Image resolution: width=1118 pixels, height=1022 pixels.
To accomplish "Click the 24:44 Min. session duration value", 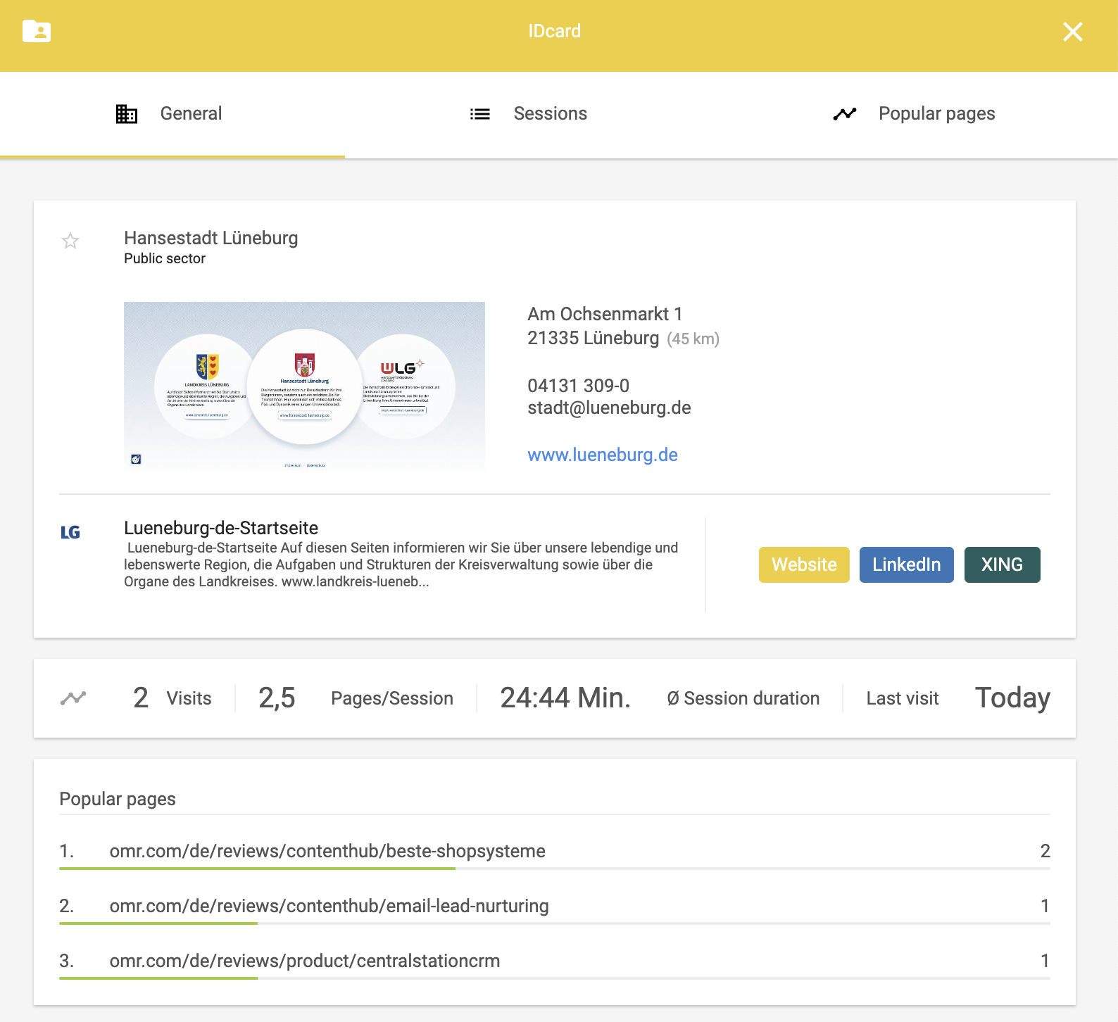I will click(565, 698).
